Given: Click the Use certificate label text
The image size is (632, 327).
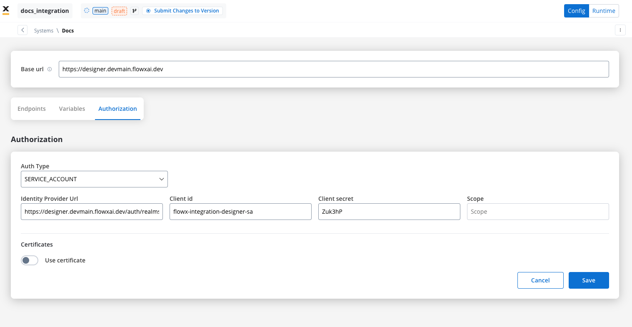Looking at the screenshot, I should click(65, 260).
